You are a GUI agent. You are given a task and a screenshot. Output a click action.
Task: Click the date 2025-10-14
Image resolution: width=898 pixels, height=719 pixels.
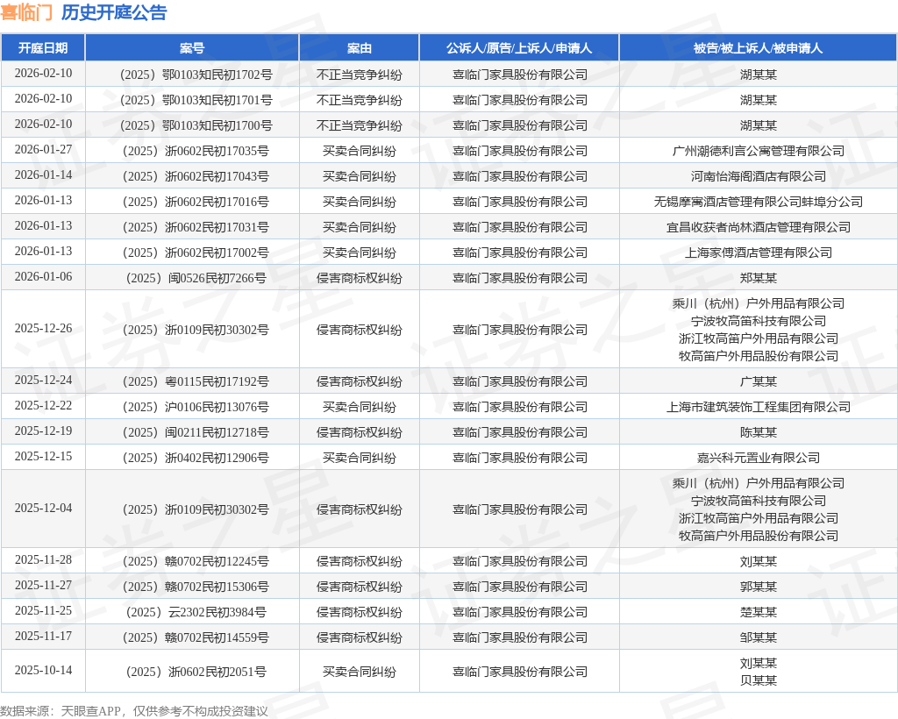43,670
